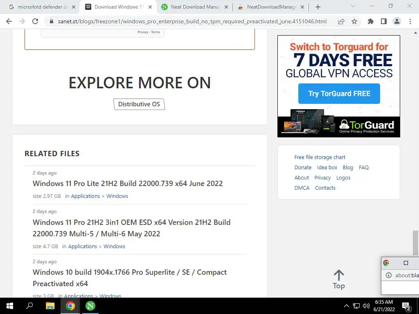The image size is (419, 314).
Task: Share this page via share icon
Action: tap(341, 21)
